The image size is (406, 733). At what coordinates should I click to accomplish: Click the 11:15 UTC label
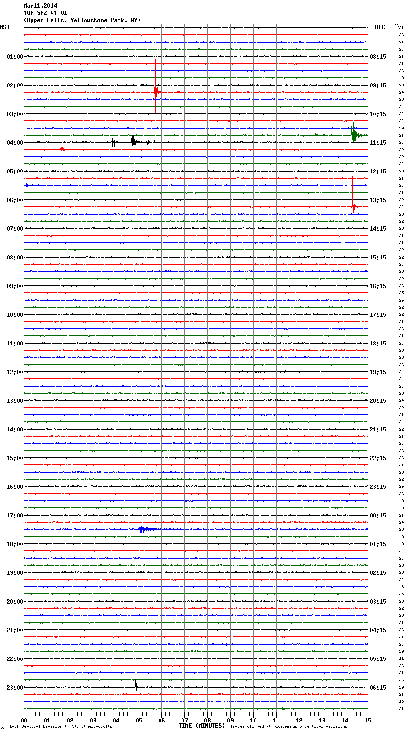click(x=378, y=143)
